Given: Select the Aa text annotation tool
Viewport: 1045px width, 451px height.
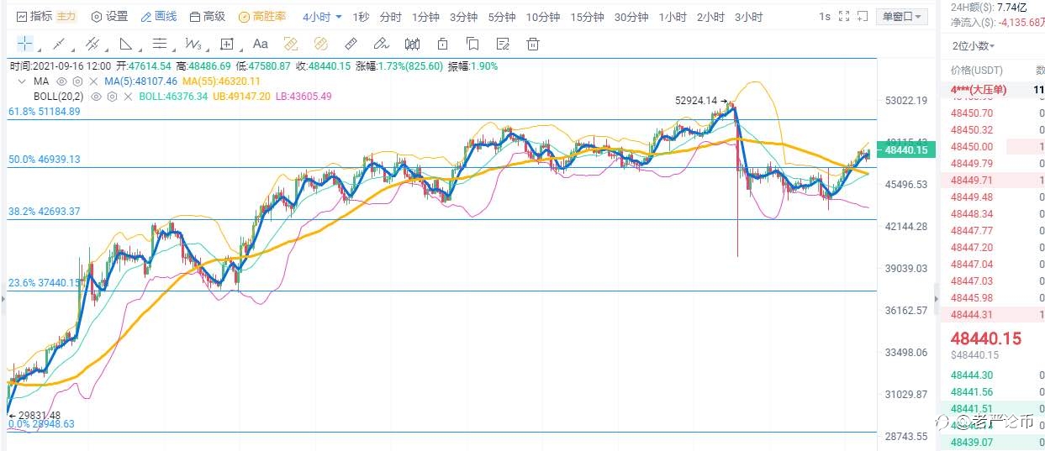Looking at the screenshot, I should [260, 44].
